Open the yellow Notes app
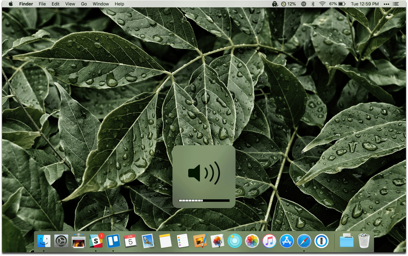 [x=165, y=241]
